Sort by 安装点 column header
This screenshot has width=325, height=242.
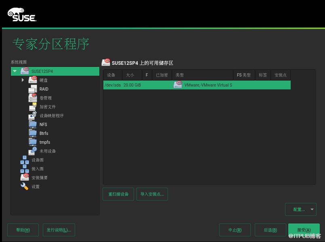click(x=281, y=75)
